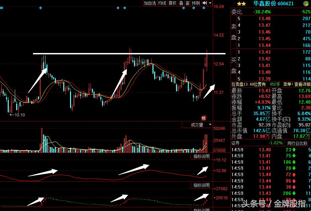Click the 换手 value 6.84%
The height and width of the screenshot is (211, 311).
304,113
